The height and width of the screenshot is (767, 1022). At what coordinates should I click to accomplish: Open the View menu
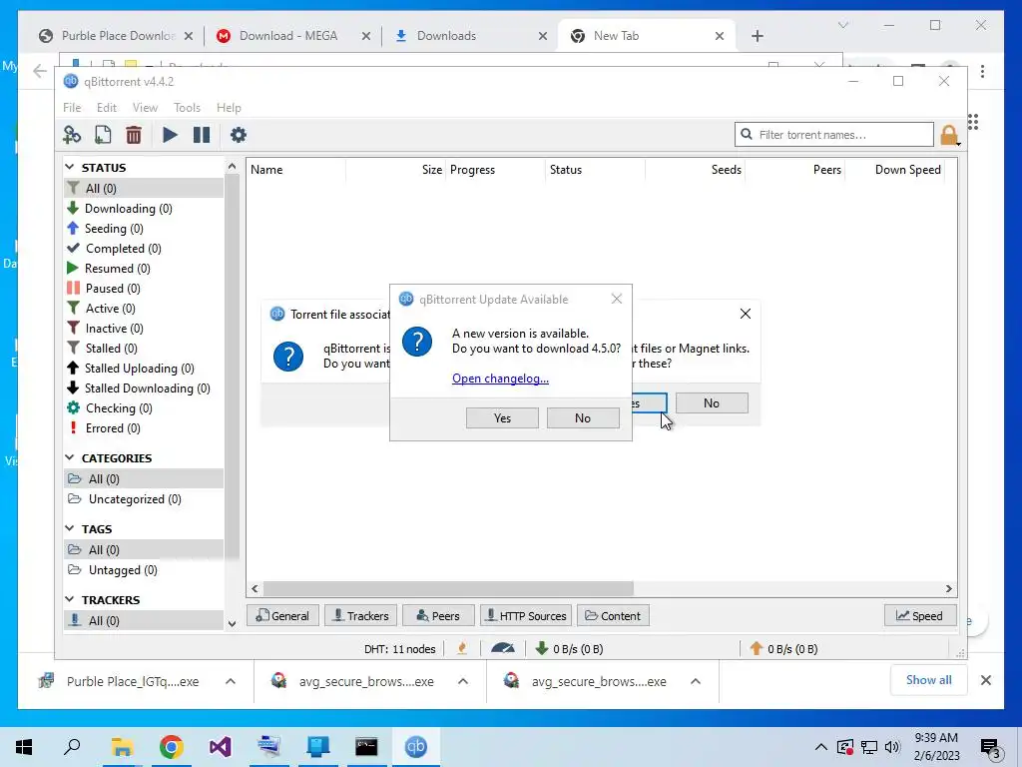pyautogui.click(x=145, y=108)
